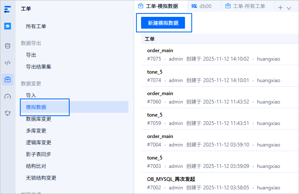Switch to the 工单-所有工单 tab

(245, 6)
